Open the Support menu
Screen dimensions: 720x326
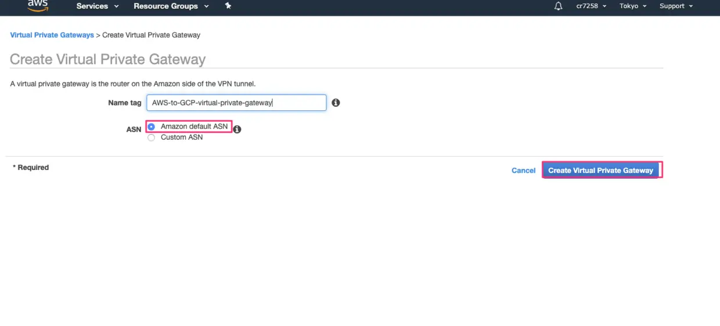(676, 6)
